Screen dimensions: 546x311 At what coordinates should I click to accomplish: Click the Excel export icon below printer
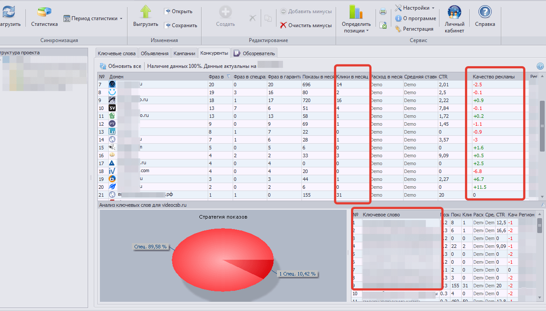(x=383, y=25)
